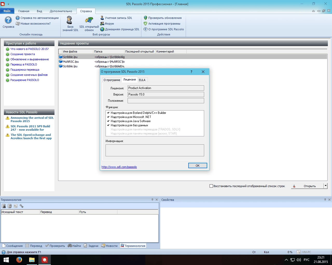Open SDL открытый обмен

click(89, 24)
